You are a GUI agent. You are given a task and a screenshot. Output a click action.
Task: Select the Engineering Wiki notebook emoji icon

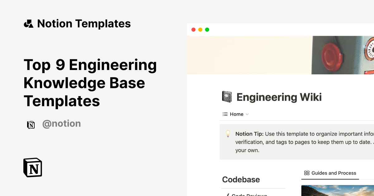227,97
